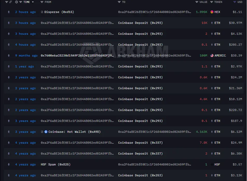Open the TO column filter
The height and width of the screenshot is (181, 247).
pyautogui.click(x=119, y=2)
